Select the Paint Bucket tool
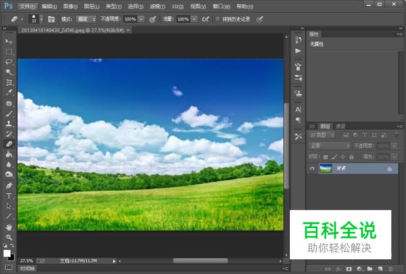 9,154
